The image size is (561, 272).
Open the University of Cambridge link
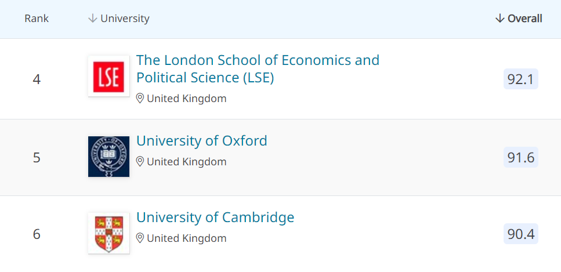[x=215, y=217]
